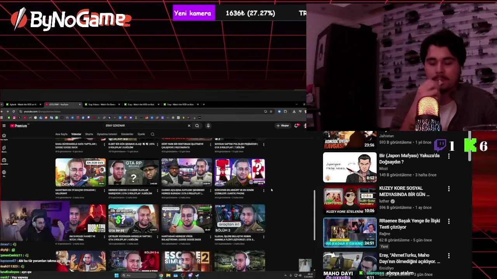The image size is (497, 279).
Task: Click the Rağne channel name
Action: click(384, 234)
